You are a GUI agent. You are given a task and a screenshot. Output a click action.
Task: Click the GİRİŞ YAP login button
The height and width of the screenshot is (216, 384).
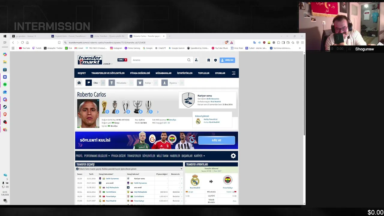click(x=227, y=60)
